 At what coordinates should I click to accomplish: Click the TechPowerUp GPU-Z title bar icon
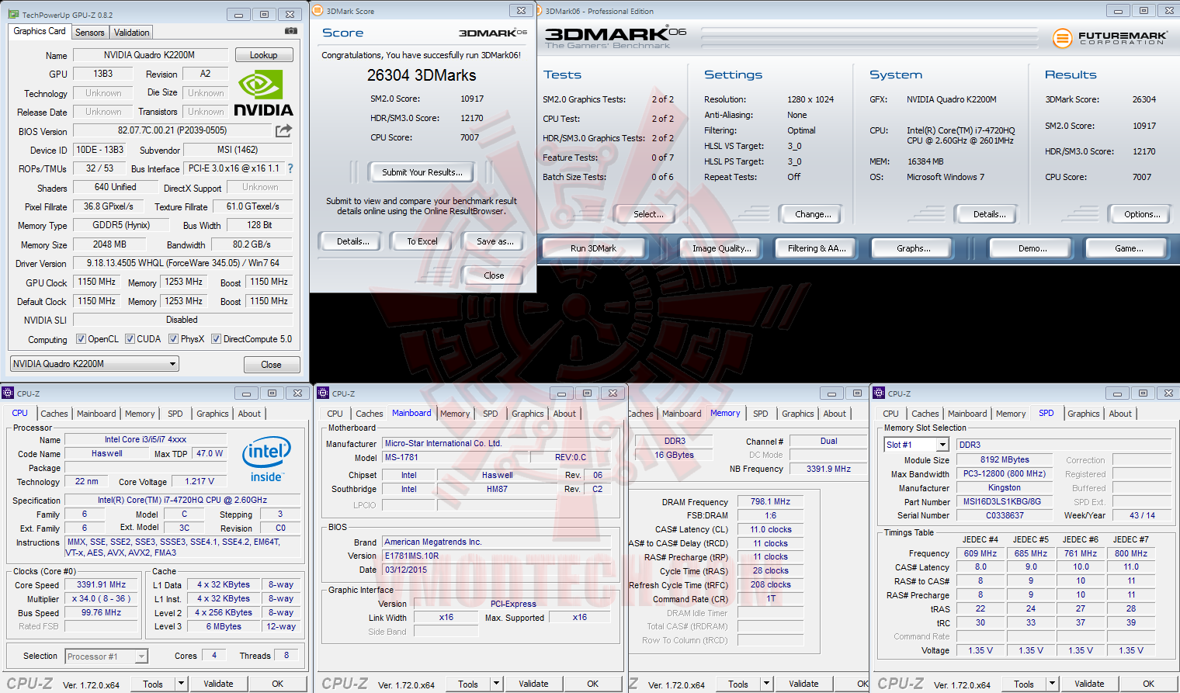pyautogui.click(x=14, y=14)
